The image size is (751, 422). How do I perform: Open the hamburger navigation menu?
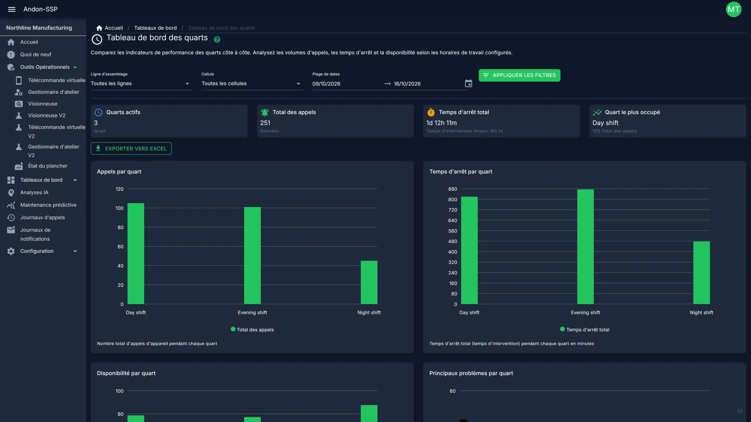coord(12,9)
